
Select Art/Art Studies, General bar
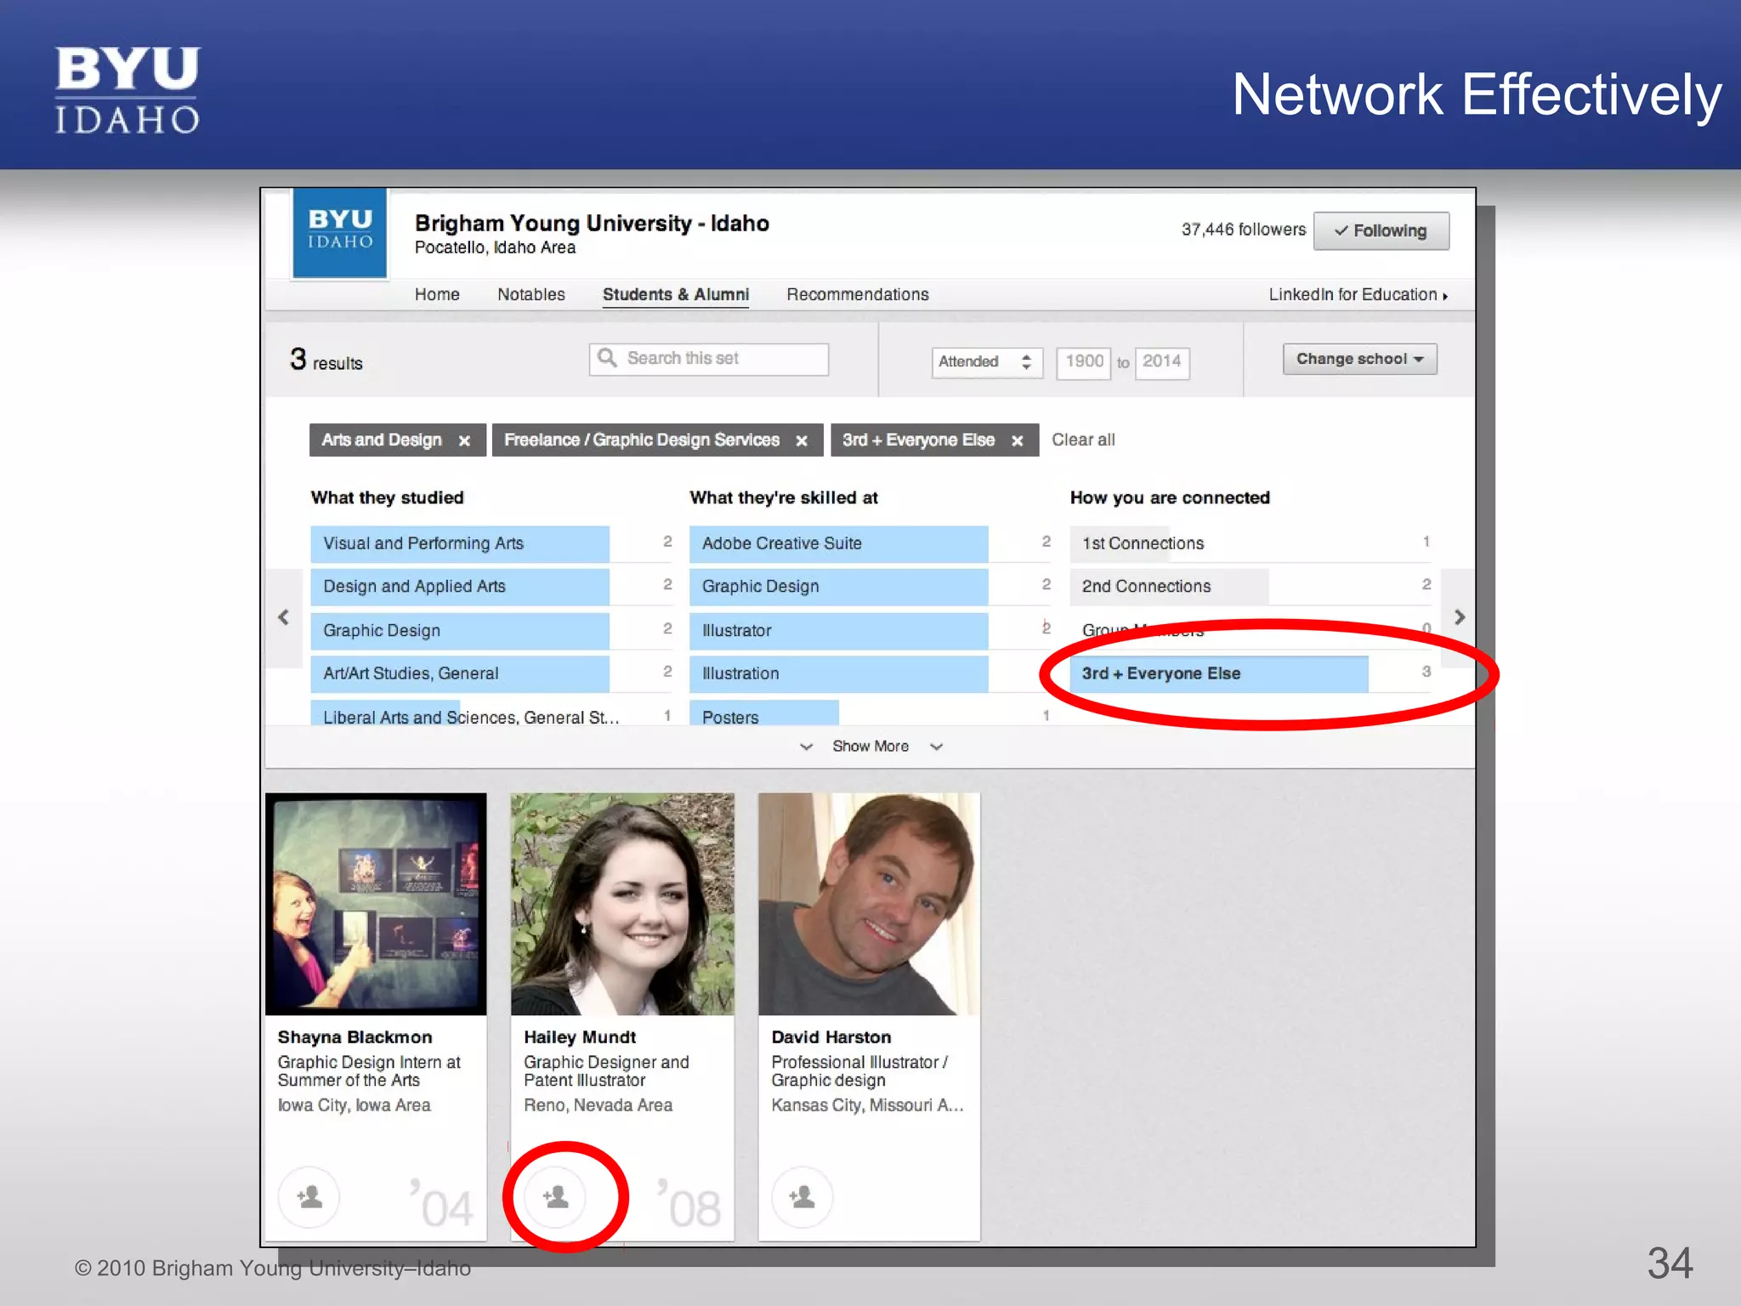click(x=460, y=673)
